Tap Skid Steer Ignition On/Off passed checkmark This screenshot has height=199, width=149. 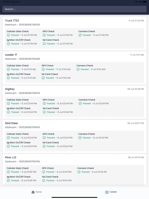[x=8, y=146]
